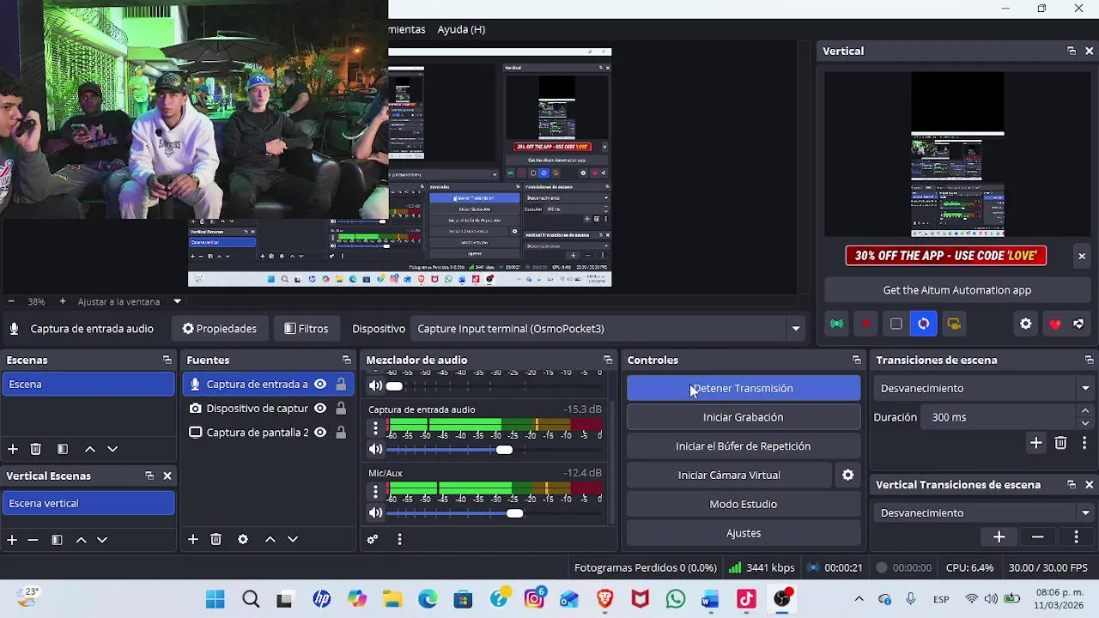Screen dimensions: 1099x618
Task: Move scene down in Escenas panel
Action: (112, 449)
